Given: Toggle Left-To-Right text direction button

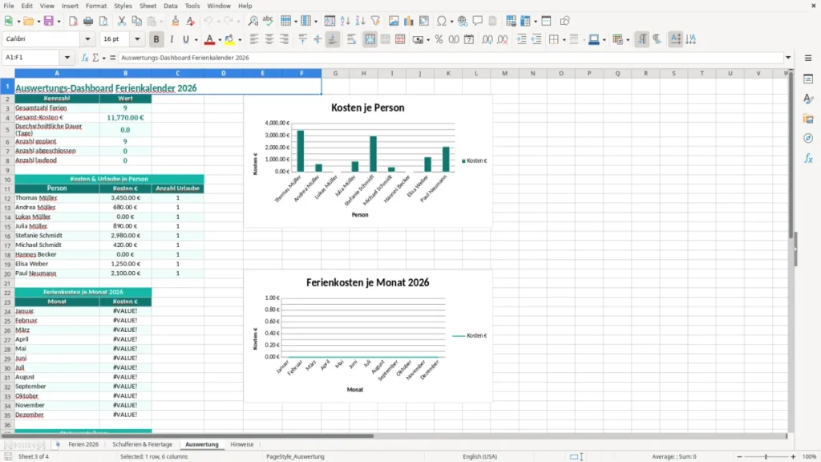Looking at the screenshot, I should tap(642, 39).
